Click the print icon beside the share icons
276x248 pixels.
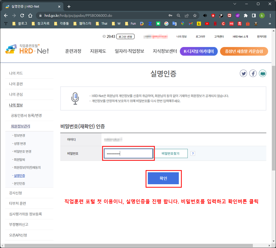pos(263,73)
